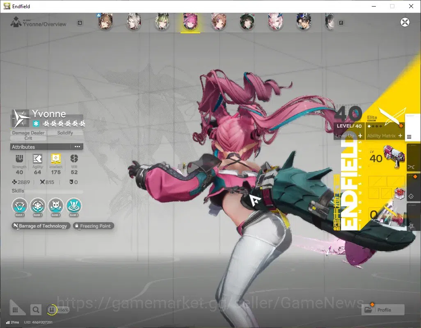Click the attack value 815
Image resolution: width=421 pixels, height=328 pixels.
coord(47,182)
